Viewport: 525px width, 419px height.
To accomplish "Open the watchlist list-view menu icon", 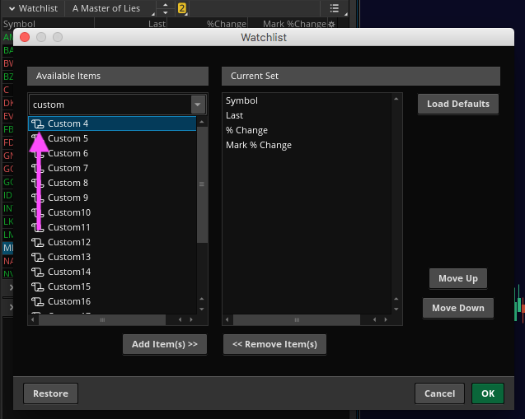I will point(334,8).
